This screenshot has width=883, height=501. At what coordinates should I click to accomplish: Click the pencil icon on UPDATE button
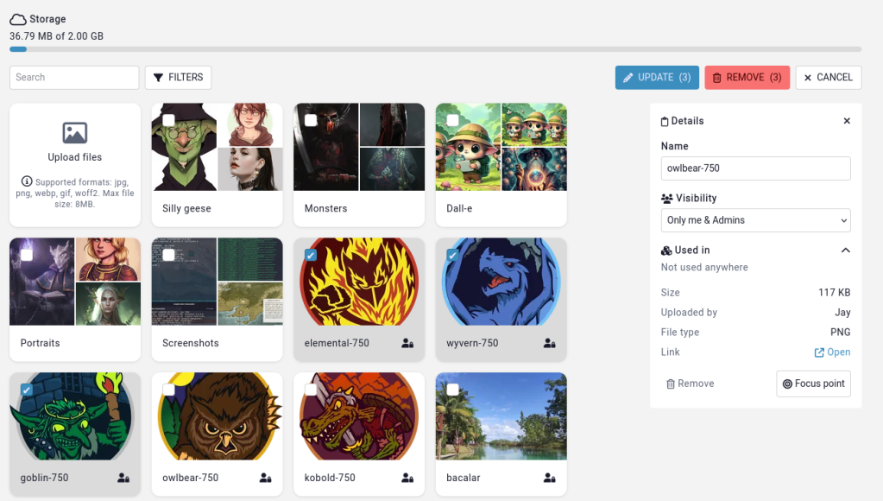coord(628,77)
